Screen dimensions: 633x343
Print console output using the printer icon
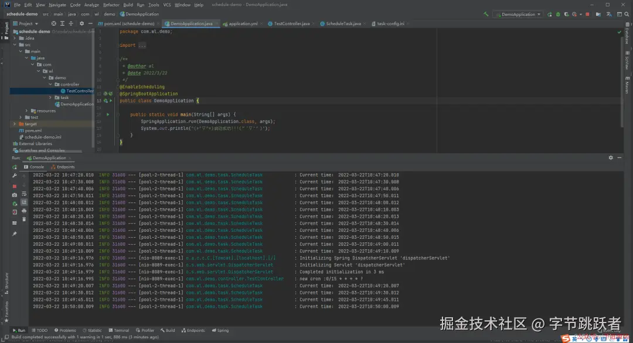(x=24, y=210)
